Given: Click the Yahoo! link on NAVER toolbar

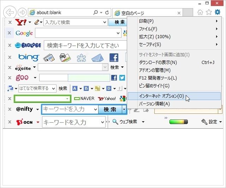Looking at the screenshot, I should pos(107,99).
